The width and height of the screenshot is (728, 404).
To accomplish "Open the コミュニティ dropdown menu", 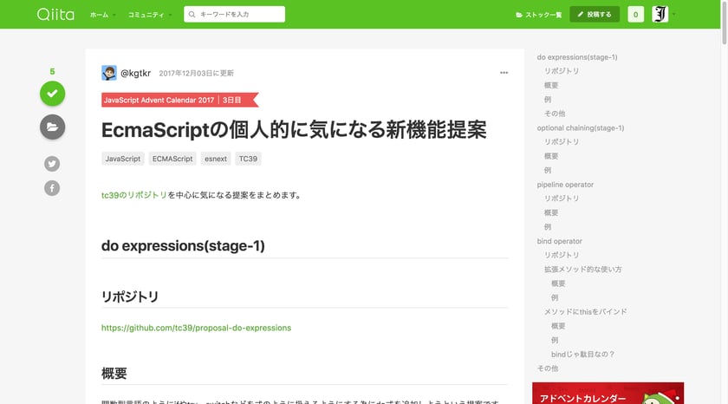I will 149,15.
